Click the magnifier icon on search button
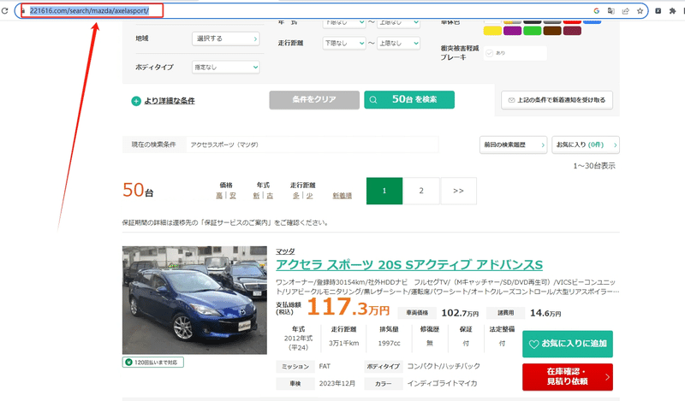The width and height of the screenshot is (685, 401). pos(373,100)
